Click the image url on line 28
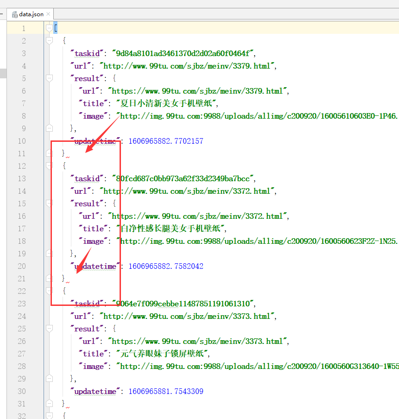 (258, 366)
